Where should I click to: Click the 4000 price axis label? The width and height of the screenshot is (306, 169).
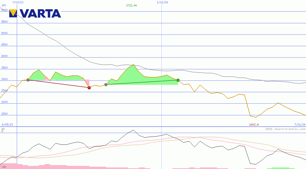[x=4, y=56]
